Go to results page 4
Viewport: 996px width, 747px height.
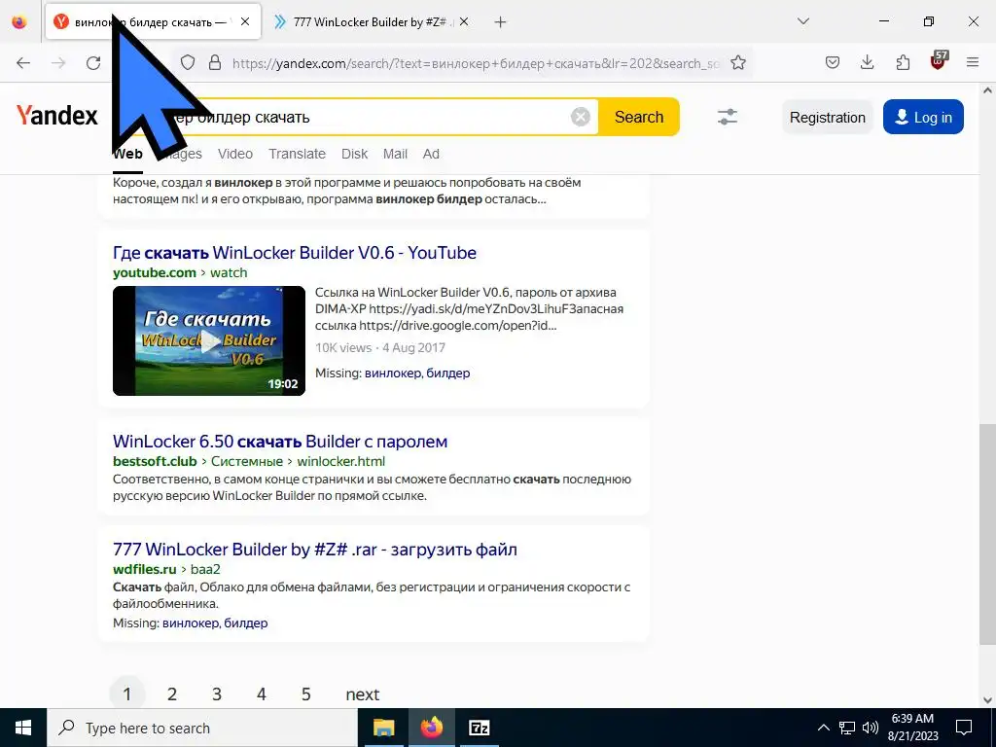coord(261,694)
